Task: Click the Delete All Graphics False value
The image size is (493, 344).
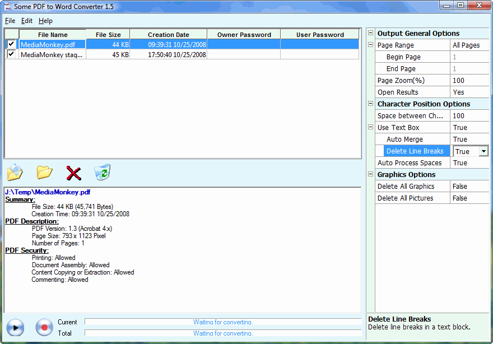Action: 469,186
